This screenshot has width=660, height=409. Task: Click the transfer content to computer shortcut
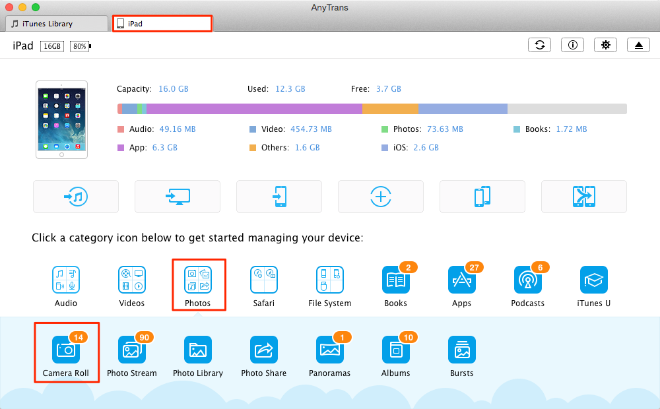[178, 197]
